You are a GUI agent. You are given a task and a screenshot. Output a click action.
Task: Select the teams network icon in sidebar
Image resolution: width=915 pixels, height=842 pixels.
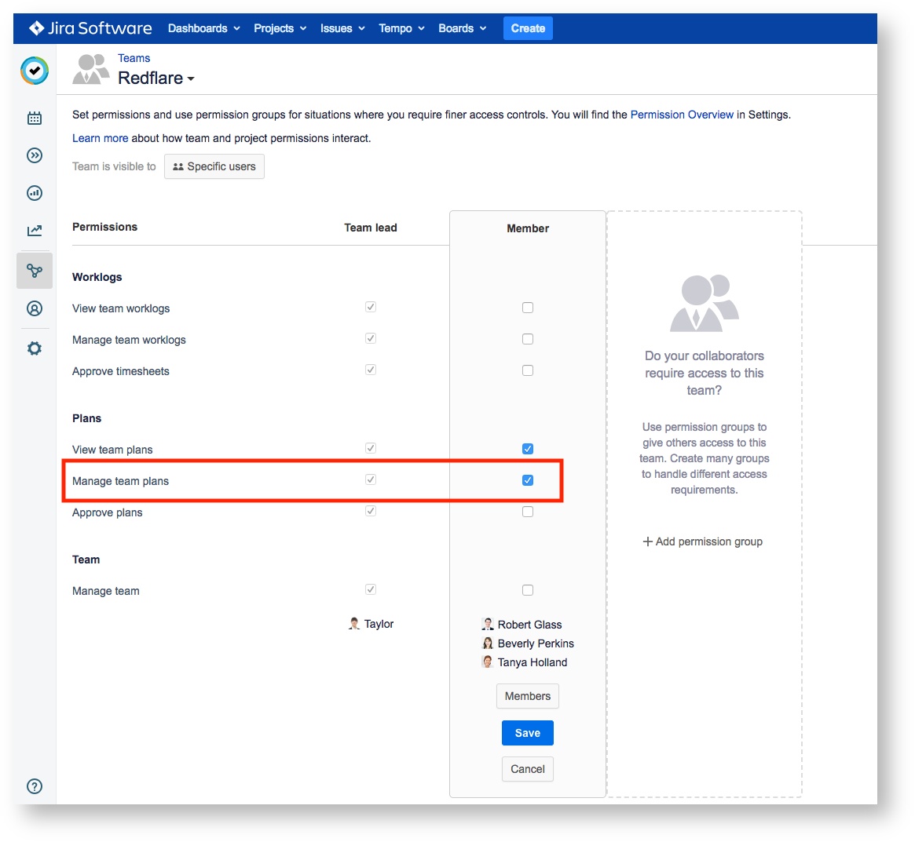[x=35, y=271]
